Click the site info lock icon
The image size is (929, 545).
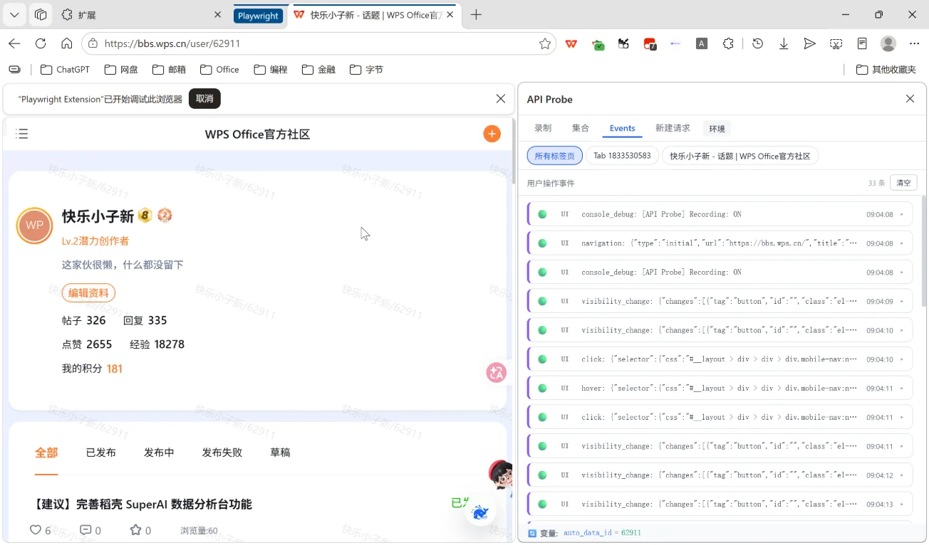[93, 43]
